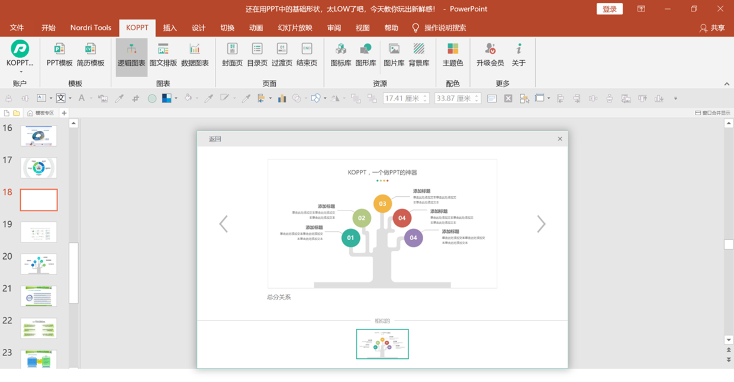Open the 模板专区 tab
This screenshot has width=734, height=382.
[41, 113]
